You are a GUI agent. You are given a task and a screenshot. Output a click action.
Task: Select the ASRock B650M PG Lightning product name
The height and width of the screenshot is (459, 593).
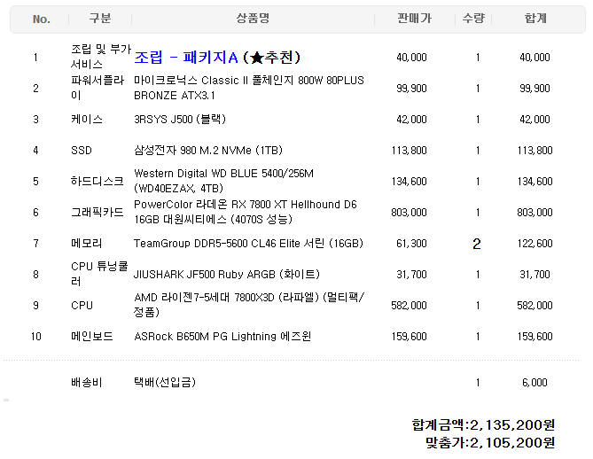click(x=222, y=336)
